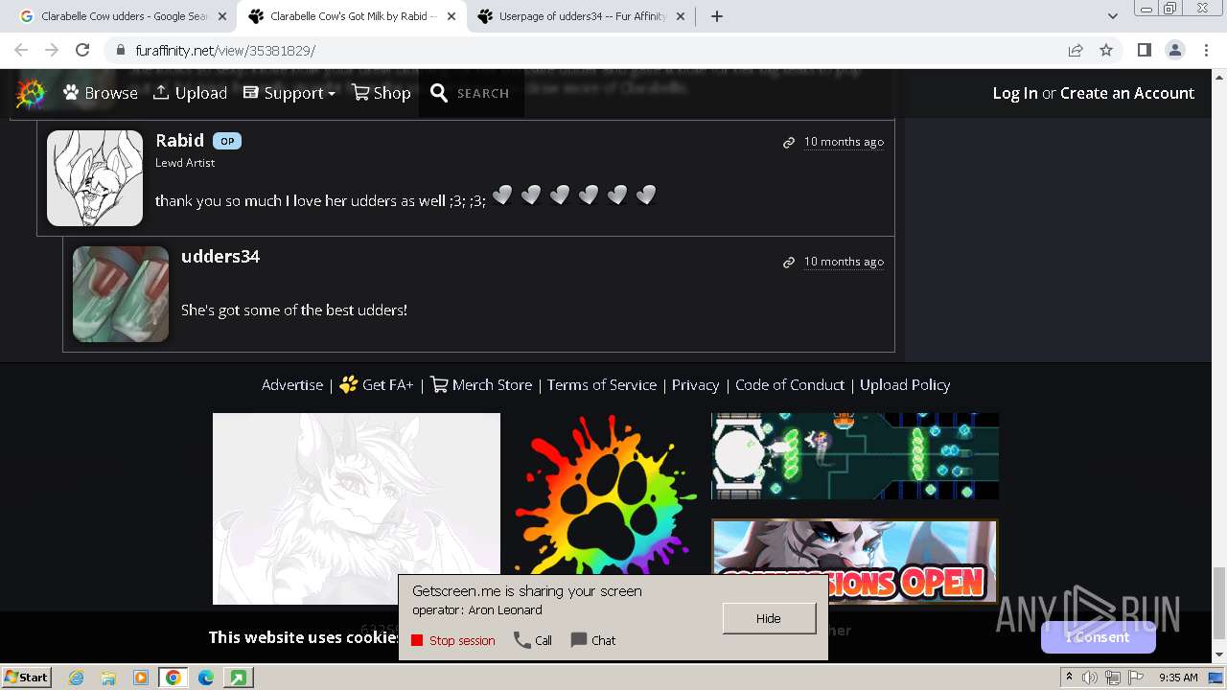Image resolution: width=1227 pixels, height=690 pixels.
Task: Copy permalink icon for Rabid's comment
Action: 789,142
